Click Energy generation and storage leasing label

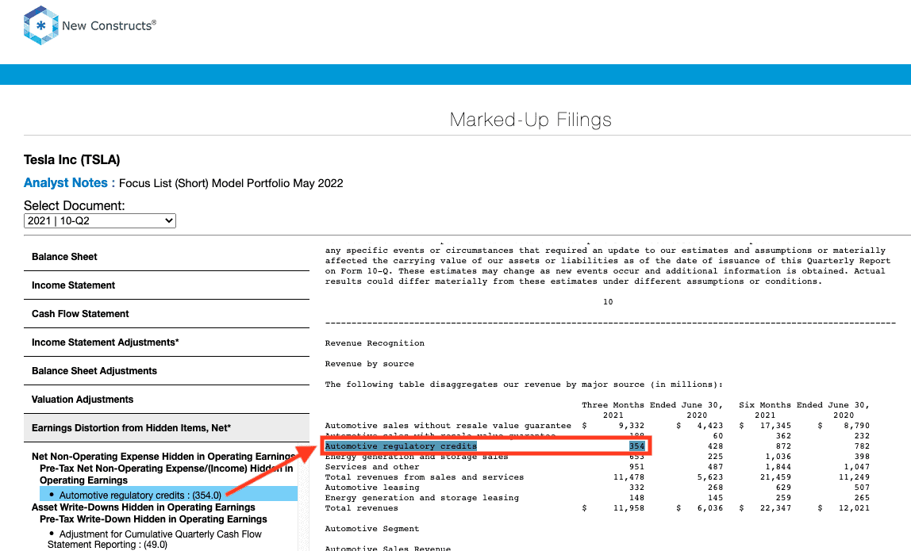[x=422, y=498]
